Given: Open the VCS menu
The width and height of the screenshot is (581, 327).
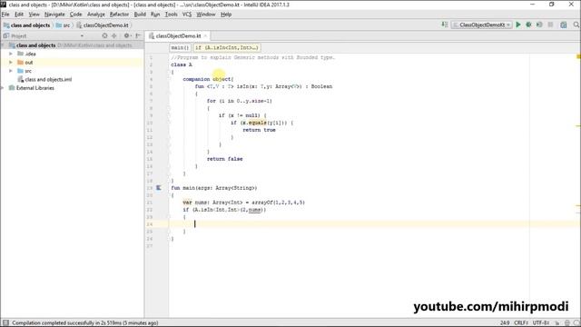Looking at the screenshot, I should tap(187, 15).
